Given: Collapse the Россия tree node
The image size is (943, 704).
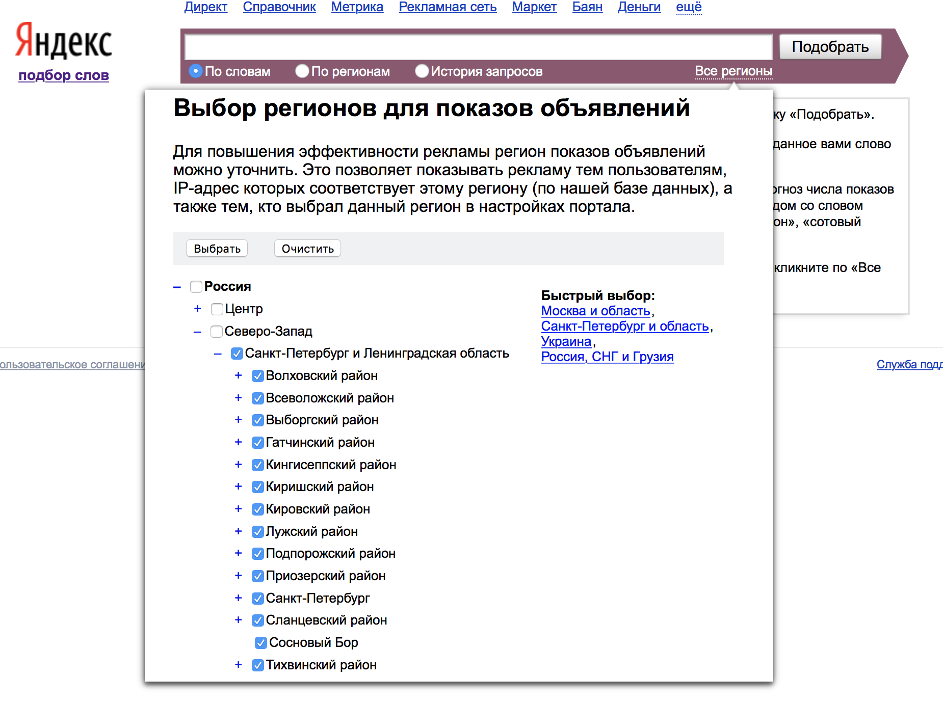Looking at the screenshot, I should 177,287.
